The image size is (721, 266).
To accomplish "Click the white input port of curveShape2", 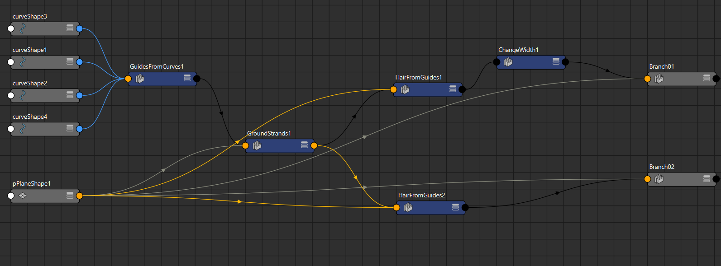I will point(11,95).
